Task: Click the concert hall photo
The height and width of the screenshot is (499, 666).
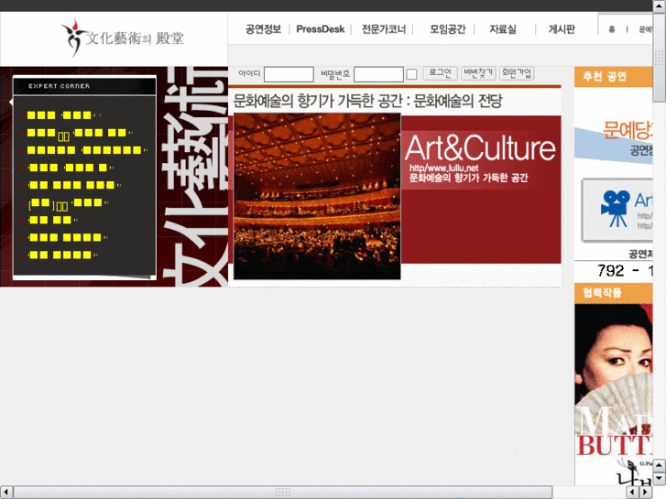Action: pyautogui.click(x=317, y=196)
